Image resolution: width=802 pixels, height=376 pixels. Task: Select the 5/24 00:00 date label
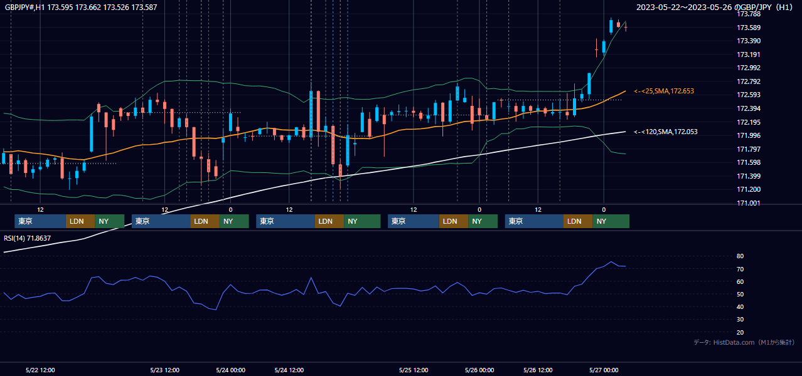tap(230, 370)
